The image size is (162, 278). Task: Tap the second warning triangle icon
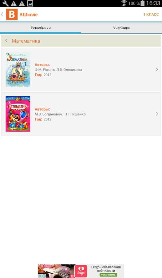pos(22,3)
